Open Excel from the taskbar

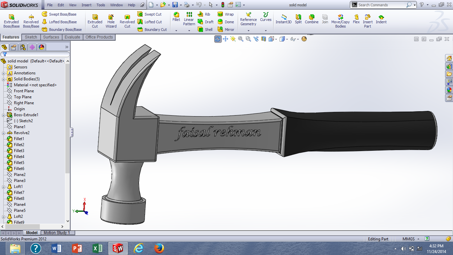[97, 248]
